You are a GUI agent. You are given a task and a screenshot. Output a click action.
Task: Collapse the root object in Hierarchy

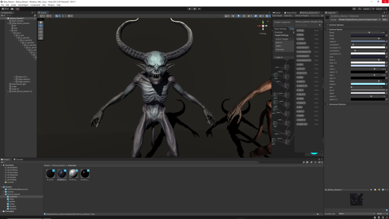(10, 30)
